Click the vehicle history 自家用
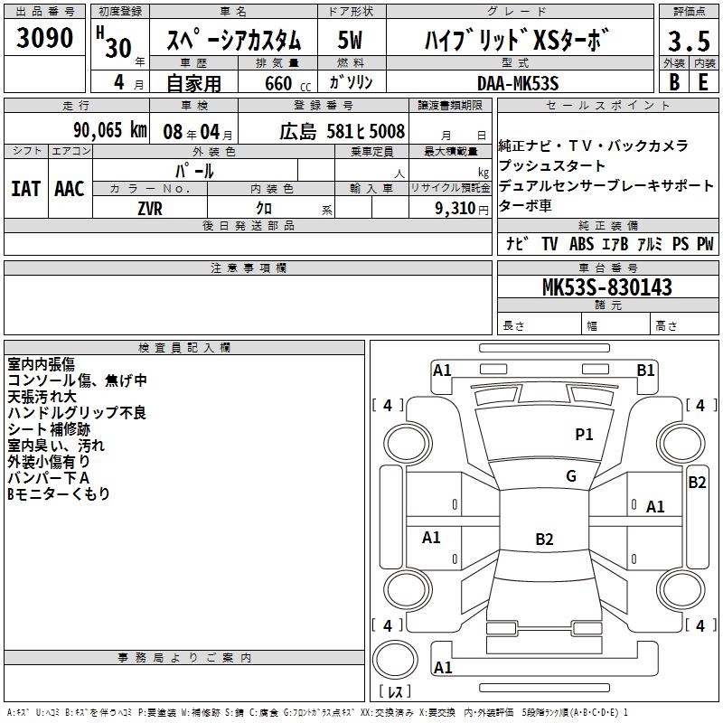This screenshot has height=723, width=723. point(193,83)
